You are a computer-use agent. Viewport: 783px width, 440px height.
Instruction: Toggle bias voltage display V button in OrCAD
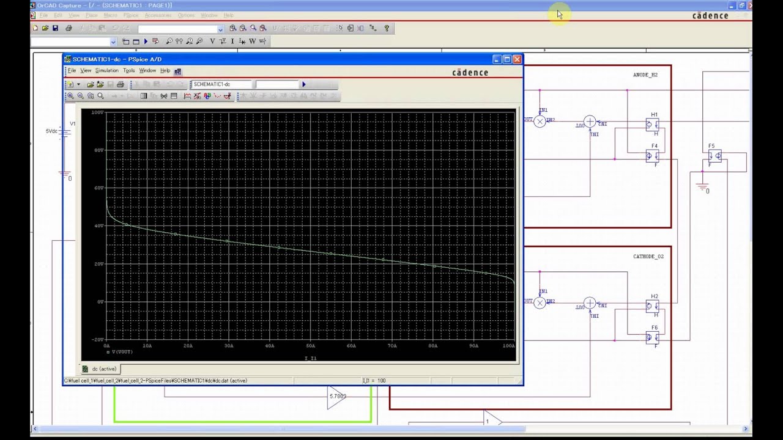212,42
